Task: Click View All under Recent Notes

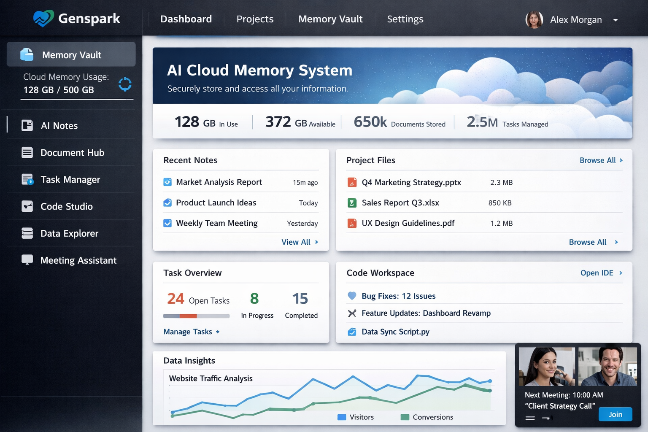Action: [x=296, y=242]
